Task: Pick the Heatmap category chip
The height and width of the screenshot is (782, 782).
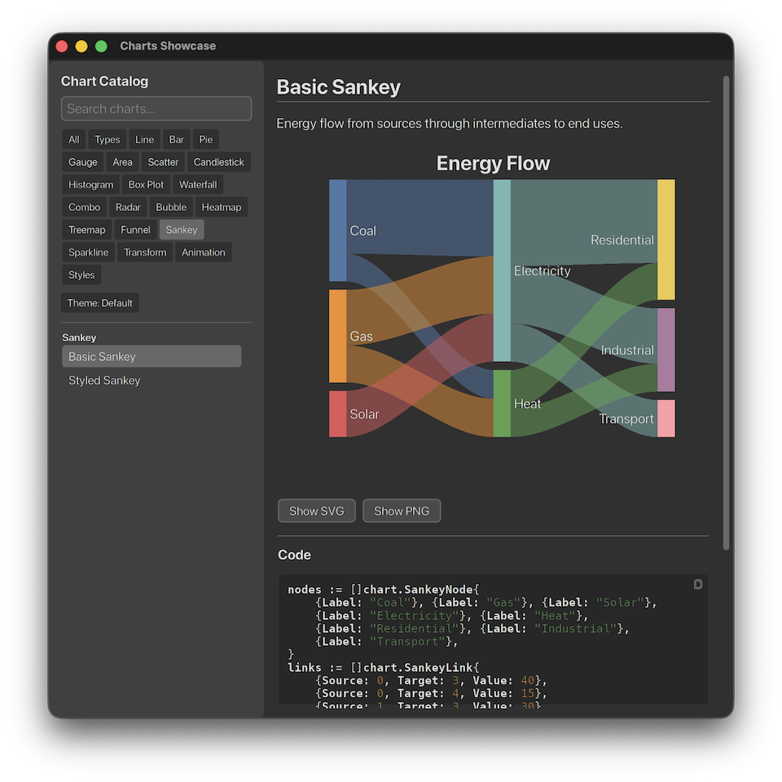Action: coord(222,207)
